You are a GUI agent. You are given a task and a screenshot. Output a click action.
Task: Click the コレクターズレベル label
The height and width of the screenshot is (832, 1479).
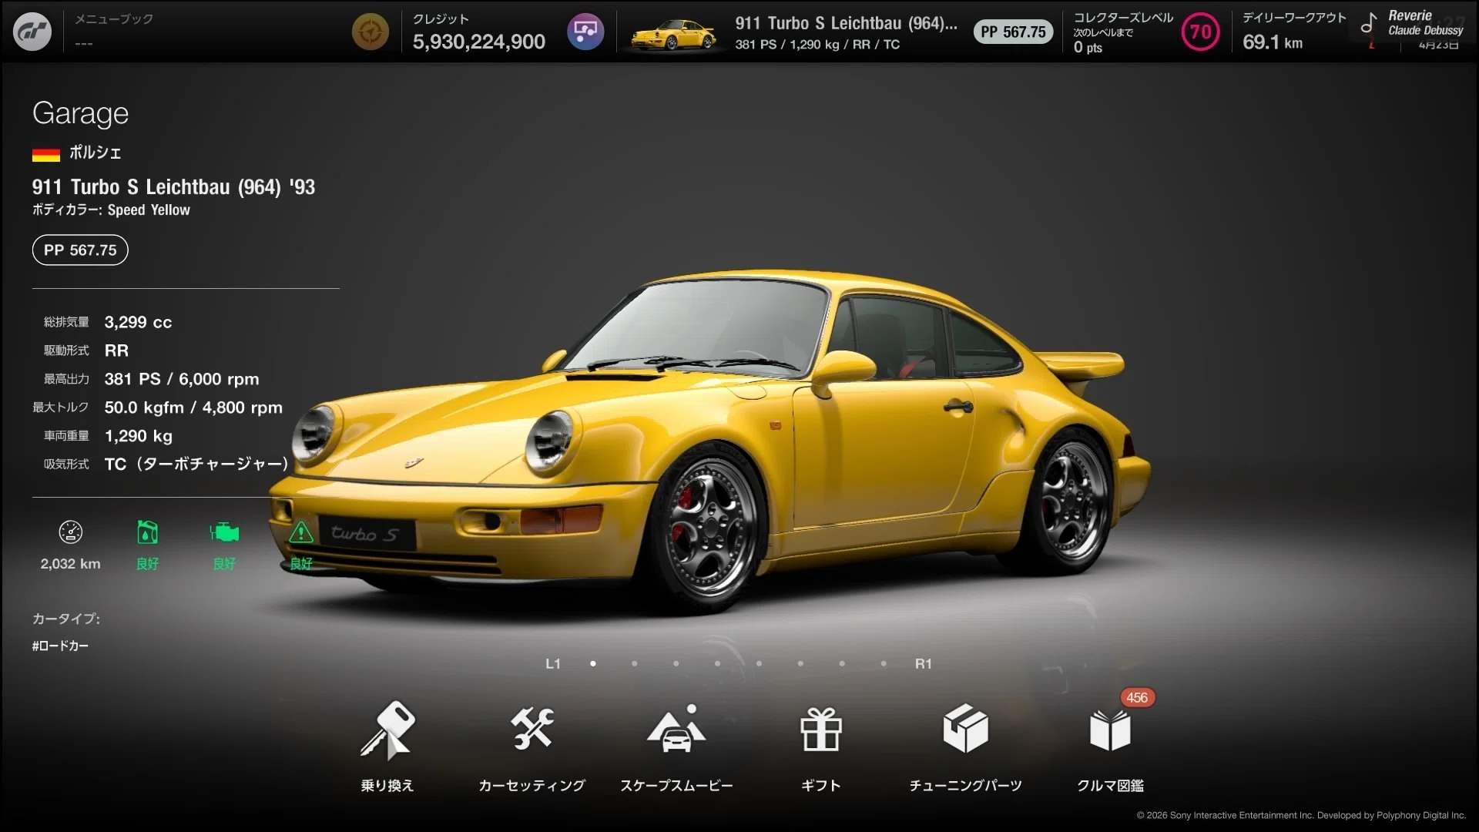coord(1123,18)
